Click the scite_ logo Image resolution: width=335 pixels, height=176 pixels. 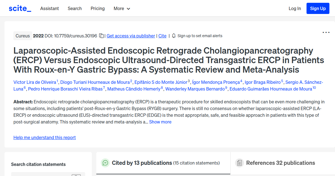pyautogui.click(x=20, y=8)
